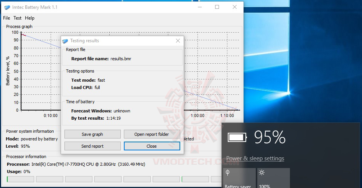Maximize the Imtec Battery Mark window
The width and height of the screenshot is (362, 188).
(217, 7)
